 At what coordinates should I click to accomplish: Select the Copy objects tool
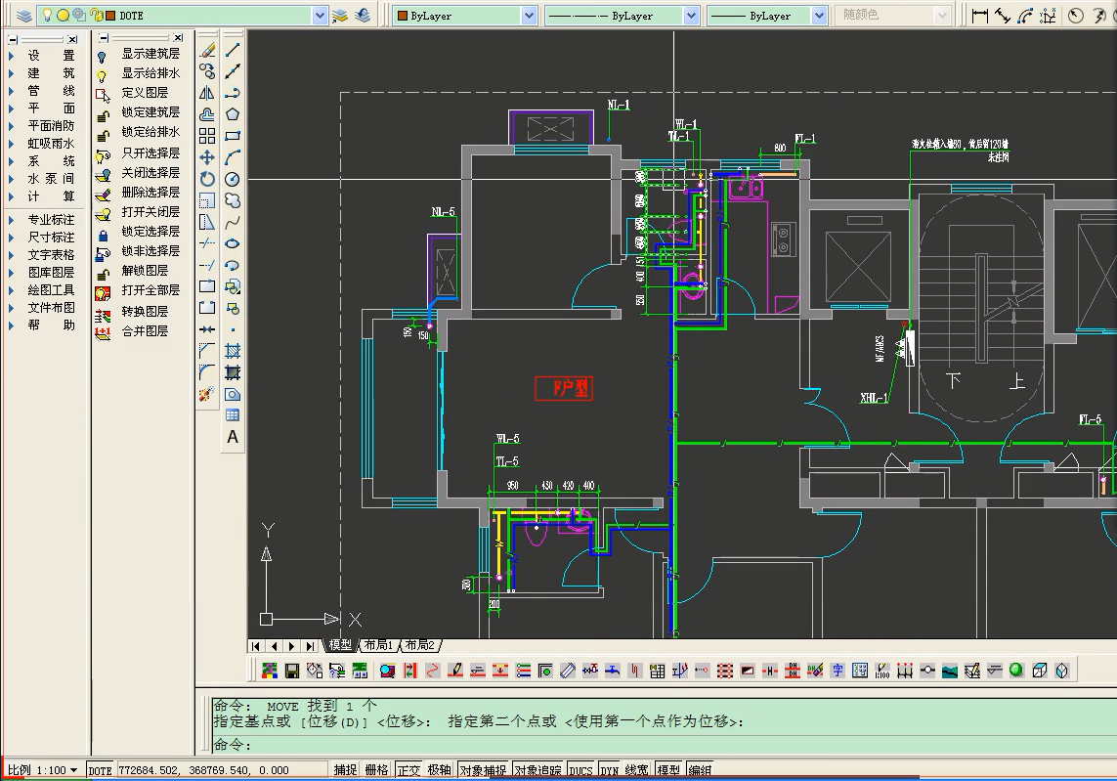[207, 71]
